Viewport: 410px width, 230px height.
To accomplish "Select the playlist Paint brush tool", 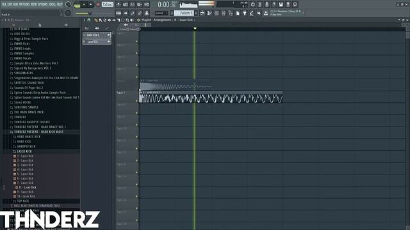I will 100,20.
